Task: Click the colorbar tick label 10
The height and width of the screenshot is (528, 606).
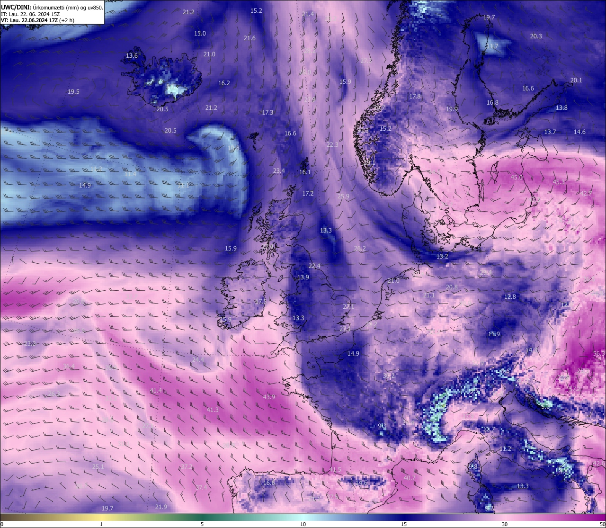Action: [x=303, y=524]
